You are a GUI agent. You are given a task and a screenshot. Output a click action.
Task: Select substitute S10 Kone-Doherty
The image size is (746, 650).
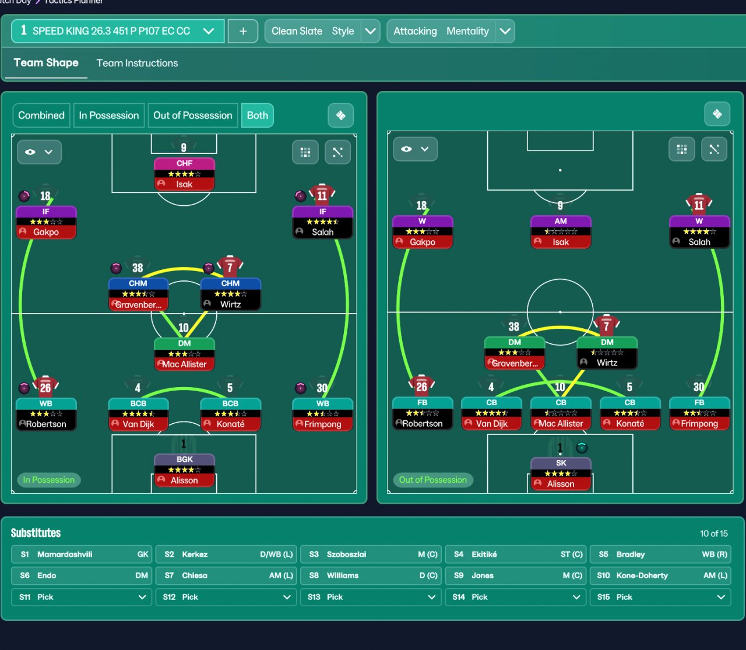[660, 575]
